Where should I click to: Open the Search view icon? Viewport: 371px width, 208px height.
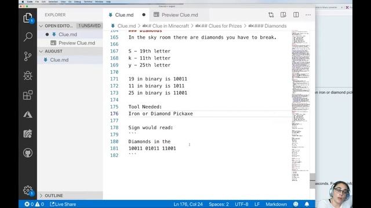pos(28,37)
